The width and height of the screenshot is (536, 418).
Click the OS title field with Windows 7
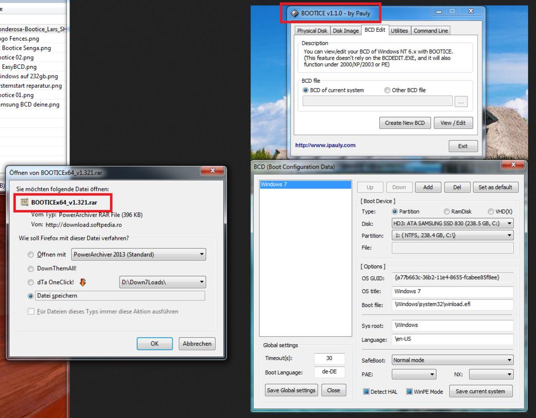[x=453, y=291]
